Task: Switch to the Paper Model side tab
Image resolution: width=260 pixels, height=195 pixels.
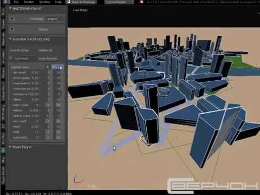Action: point(3,175)
